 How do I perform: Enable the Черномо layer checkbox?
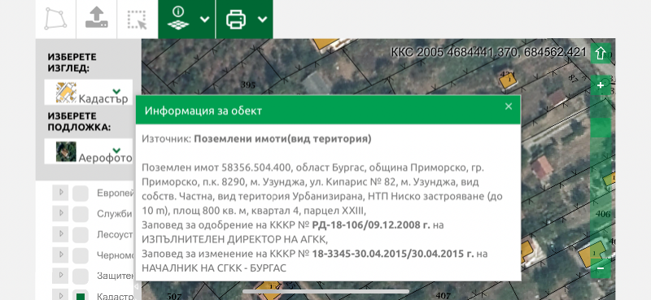[x=81, y=255]
